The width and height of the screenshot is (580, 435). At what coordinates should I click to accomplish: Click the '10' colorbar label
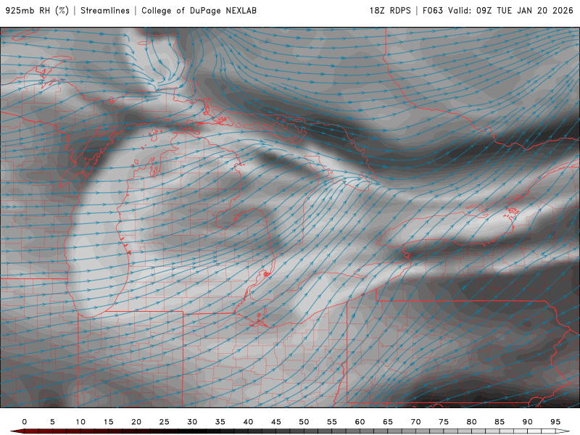(80, 422)
